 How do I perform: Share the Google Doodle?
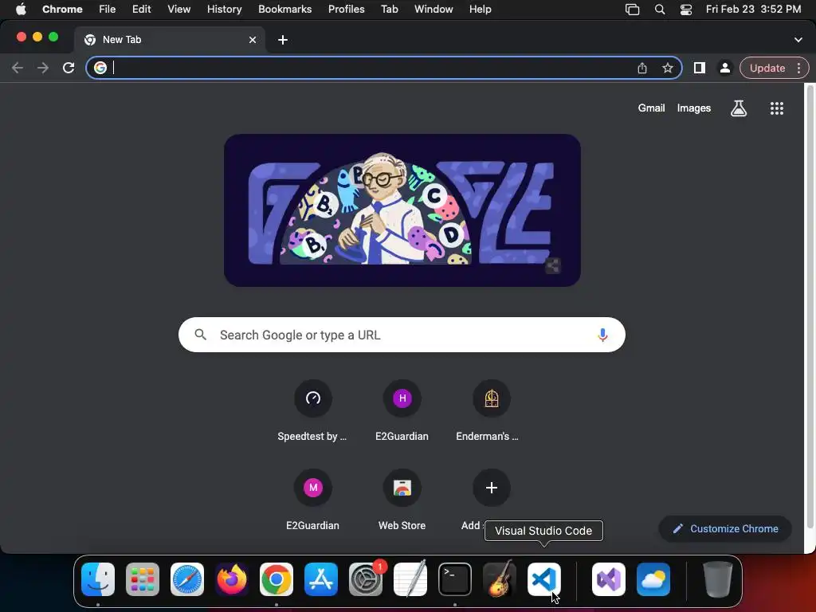(x=553, y=265)
